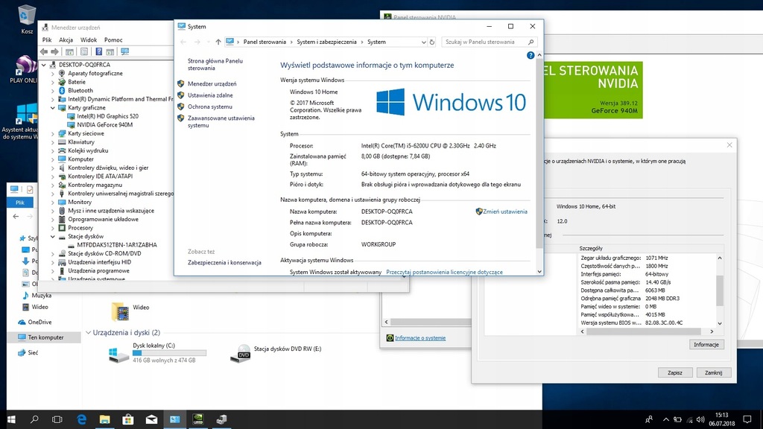Switch to NVIDIA Control Panel taskbar icon
Image resolution: width=763 pixels, height=429 pixels.
pos(198,419)
